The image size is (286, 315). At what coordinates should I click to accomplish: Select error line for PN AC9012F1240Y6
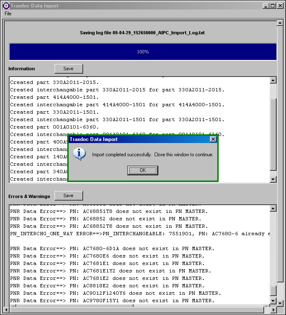coord(115,293)
